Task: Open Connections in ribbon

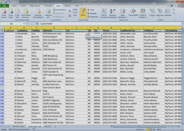Action: [x=59, y=10]
